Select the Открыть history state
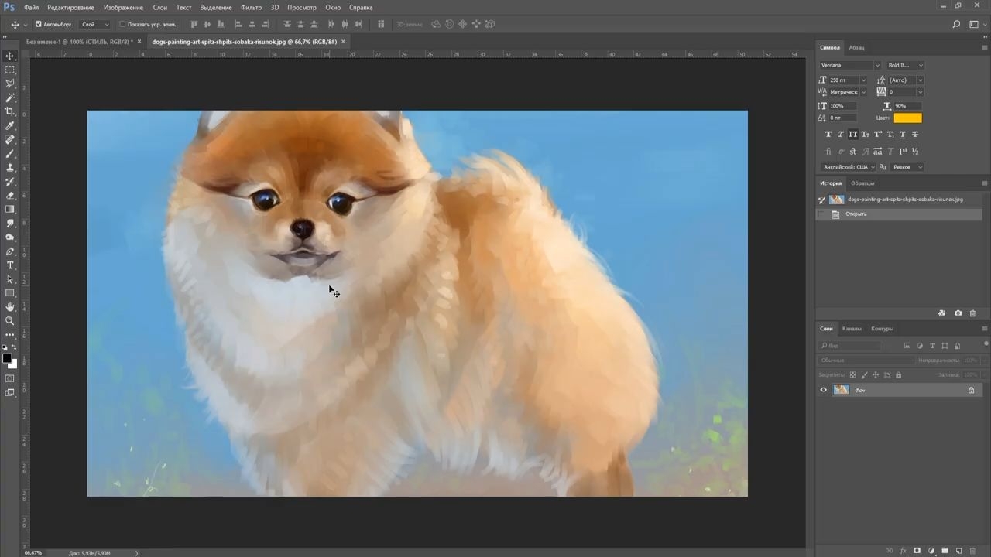991x557 pixels. click(x=900, y=214)
